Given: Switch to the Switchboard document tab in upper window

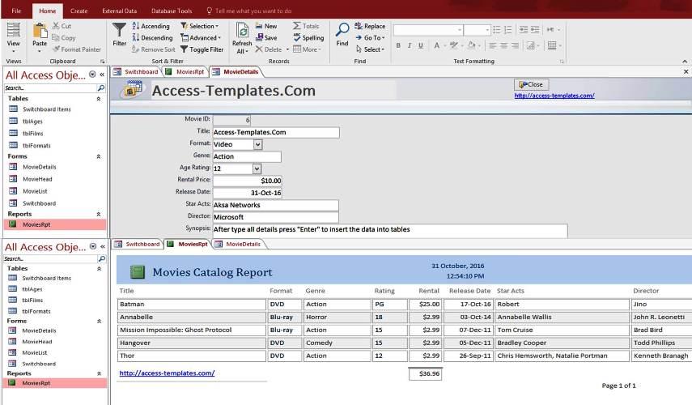Looking at the screenshot, I should pyautogui.click(x=136, y=71).
